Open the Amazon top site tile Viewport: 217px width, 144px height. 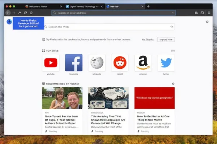point(143,63)
